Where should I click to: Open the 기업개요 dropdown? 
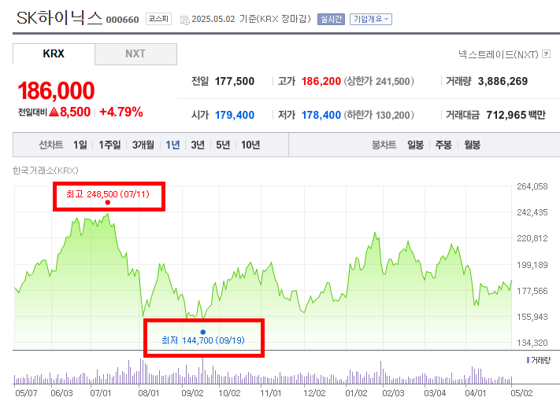click(x=371, y=19)
